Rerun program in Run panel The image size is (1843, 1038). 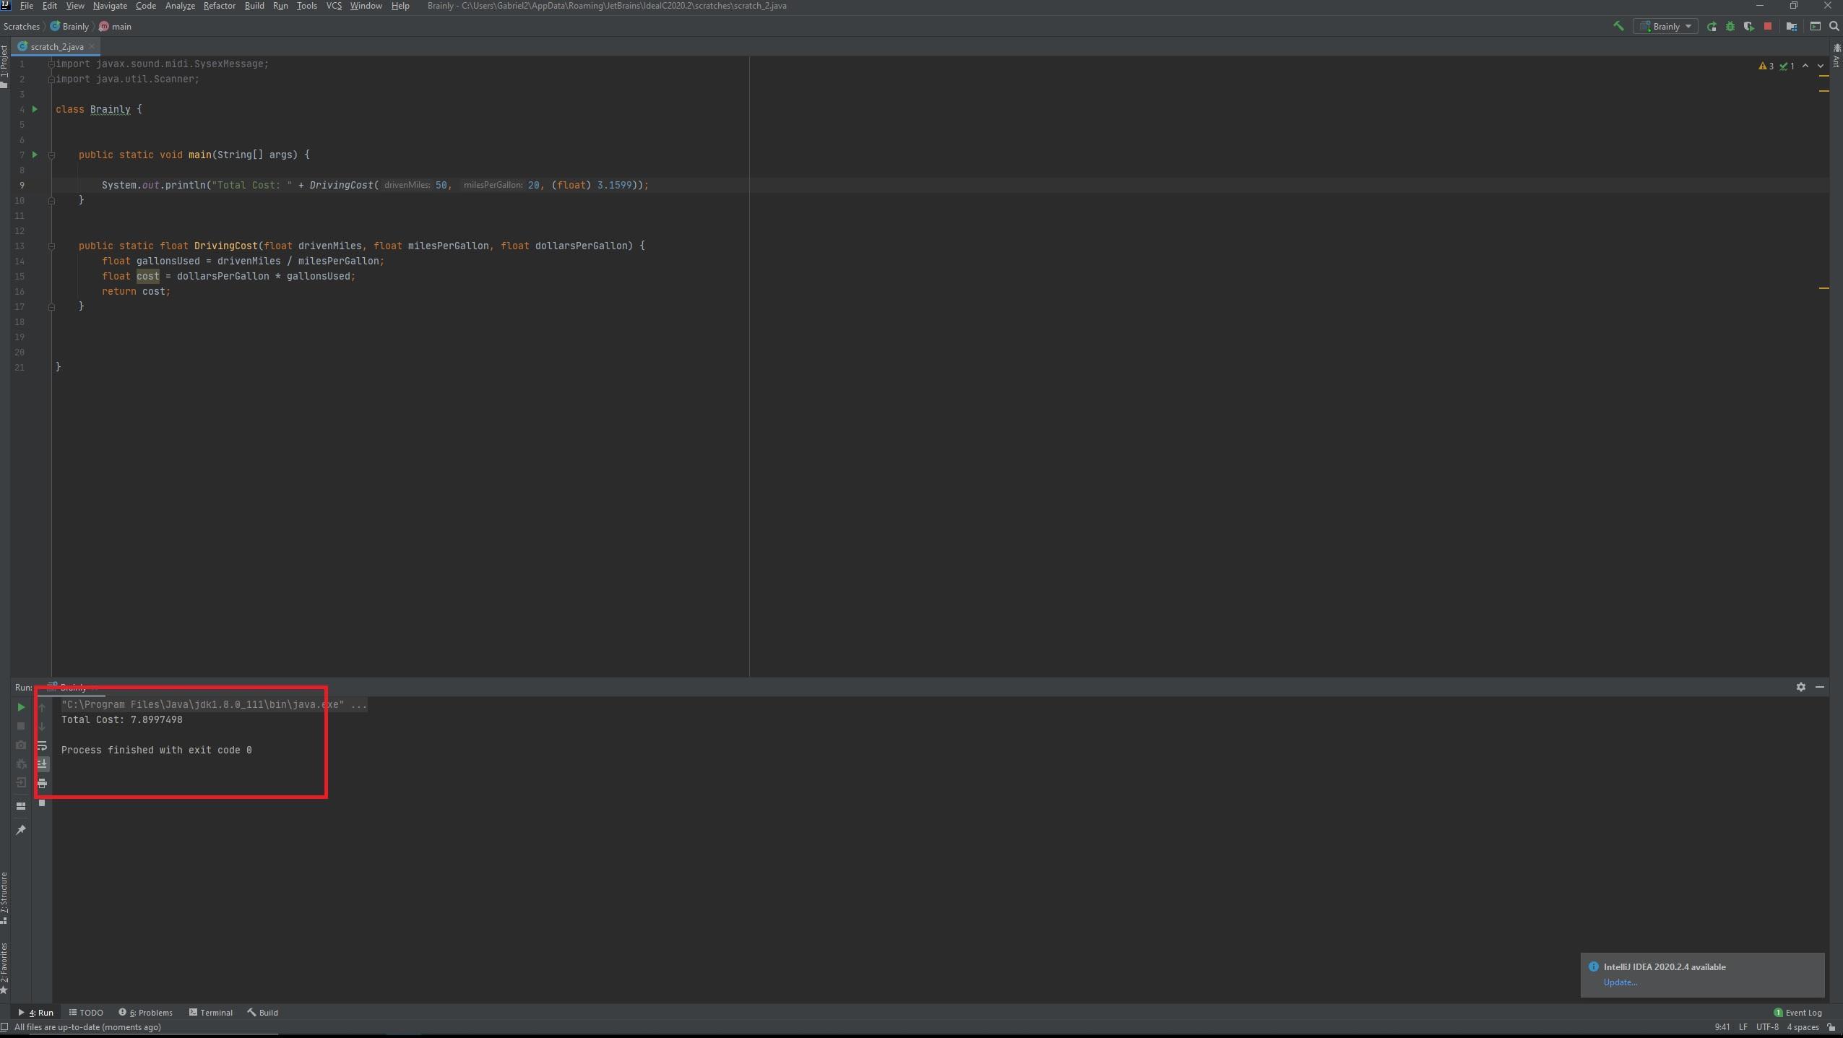(x=21, y=707)
